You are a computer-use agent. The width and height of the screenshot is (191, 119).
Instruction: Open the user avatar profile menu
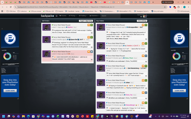[x=145, y=16]
